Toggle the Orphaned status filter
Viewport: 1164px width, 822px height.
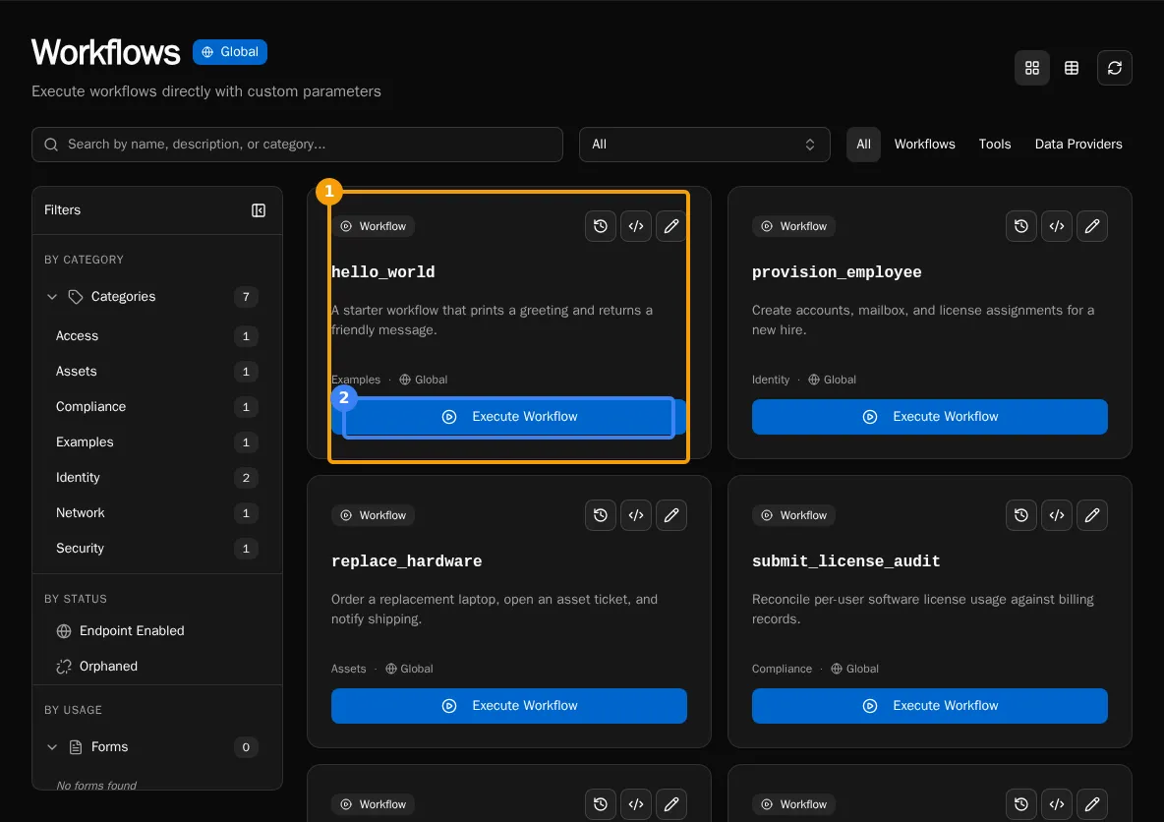click(156, 667)
